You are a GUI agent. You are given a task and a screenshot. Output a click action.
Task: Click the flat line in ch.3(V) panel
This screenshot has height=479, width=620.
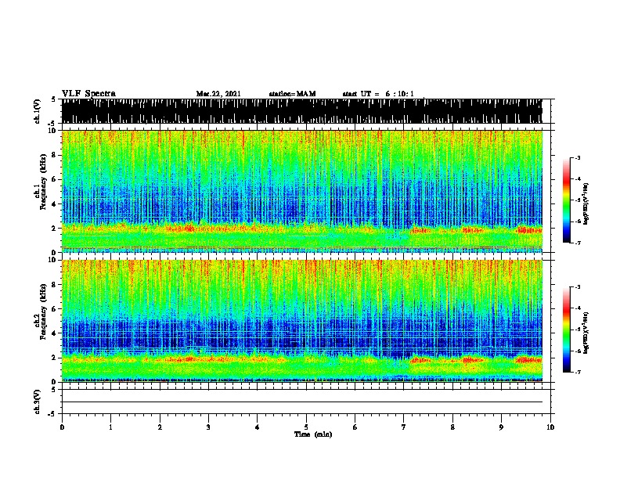tap(302, 402)
